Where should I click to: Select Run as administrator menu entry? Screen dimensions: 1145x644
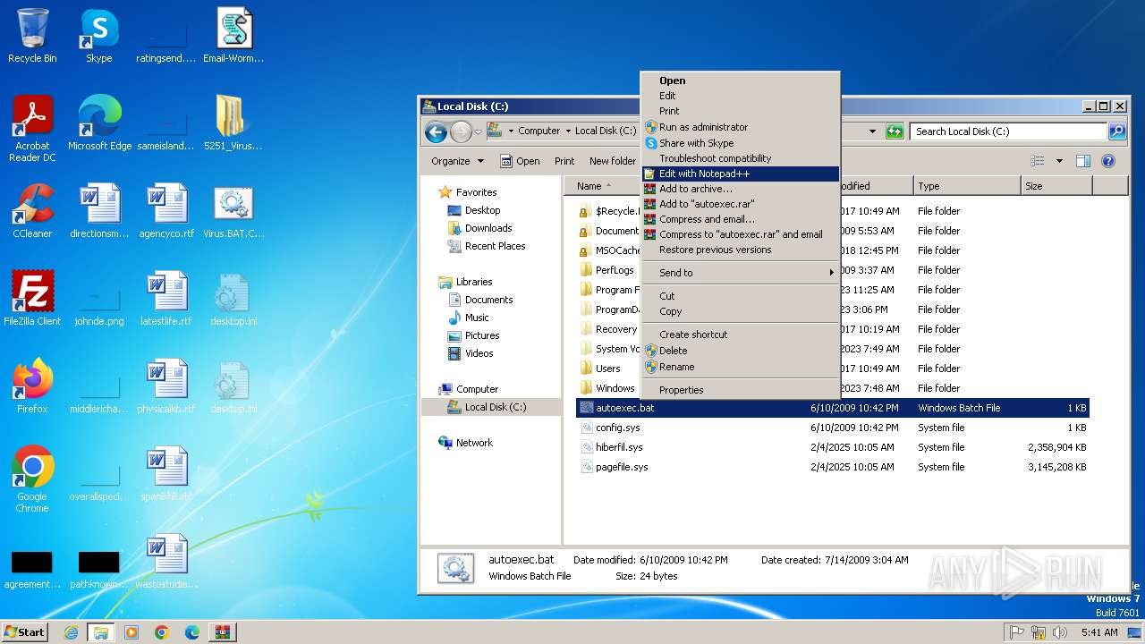(x=741, y=127)
